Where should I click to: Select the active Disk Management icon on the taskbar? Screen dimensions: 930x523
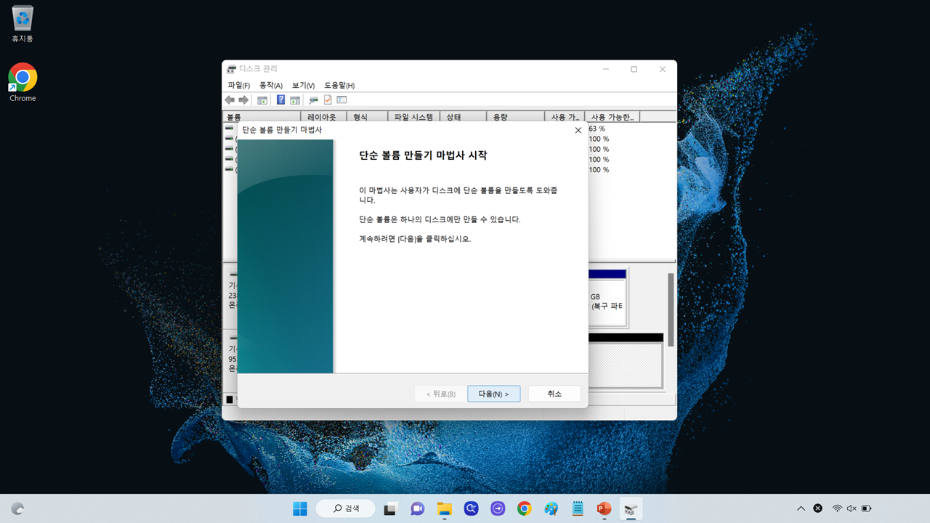point(631,508)
